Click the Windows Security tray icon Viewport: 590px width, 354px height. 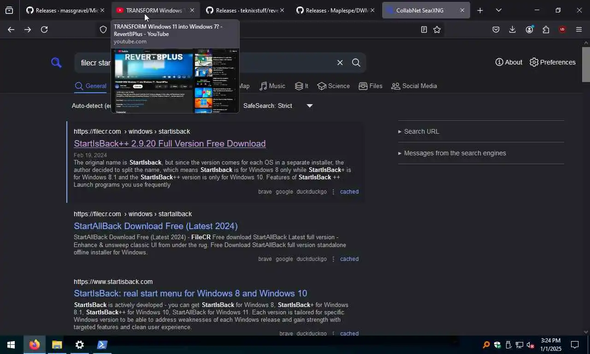point(497,345)
